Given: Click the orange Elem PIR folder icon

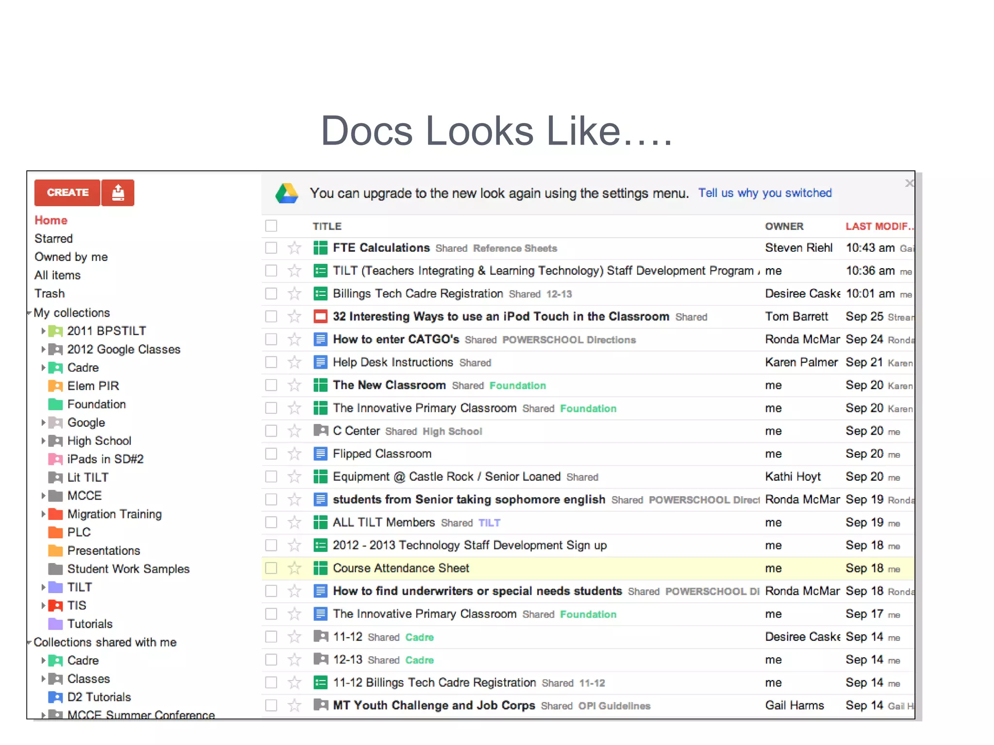Looking at the screenshot, I should click(56, 386).
